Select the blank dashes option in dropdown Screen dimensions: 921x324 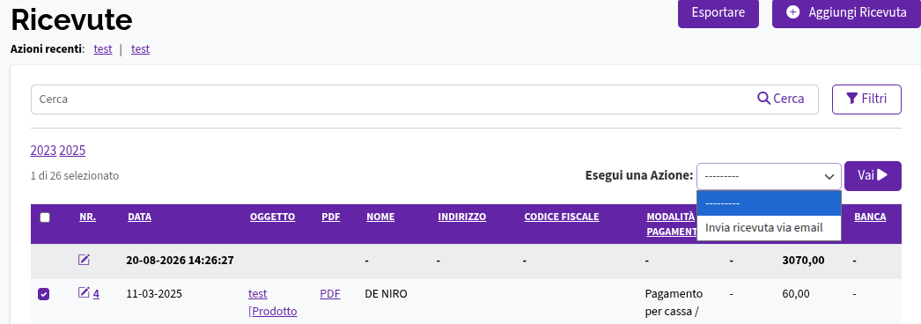769,203
